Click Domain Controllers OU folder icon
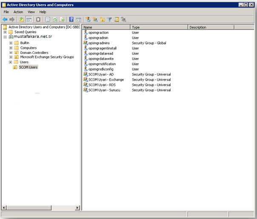This screenshot has height=219, width=257. pyautogui.click(x=17, y=53)
